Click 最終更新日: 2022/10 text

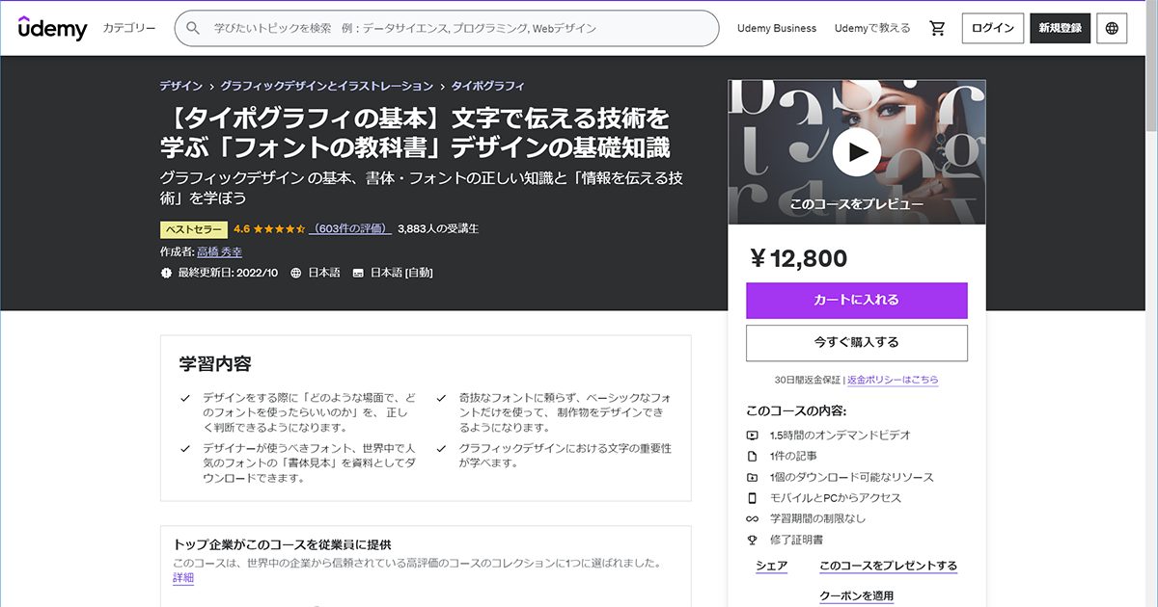pyautogui.click(x=228, y=273)
